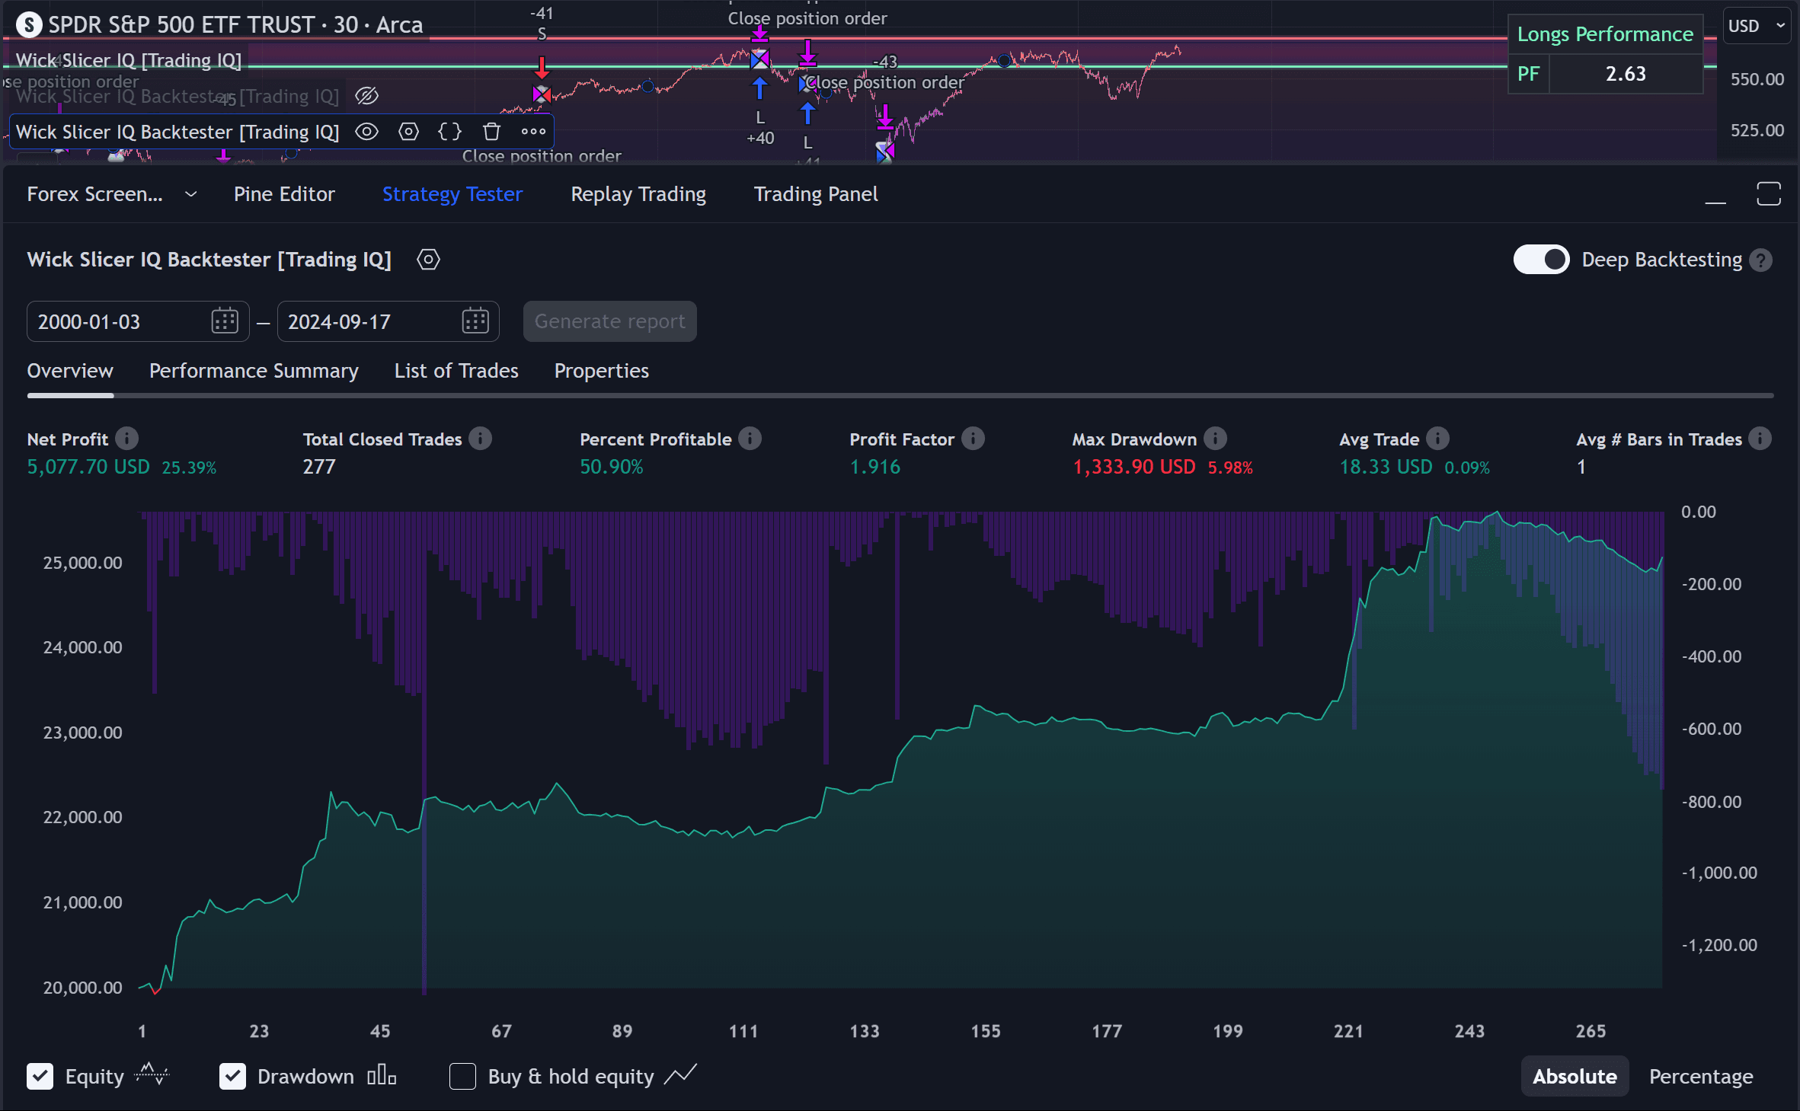This screenshot has width=1800, height=1111.
Task: Click Percent Profitable value 50.90%
Action: click(612, 467)
